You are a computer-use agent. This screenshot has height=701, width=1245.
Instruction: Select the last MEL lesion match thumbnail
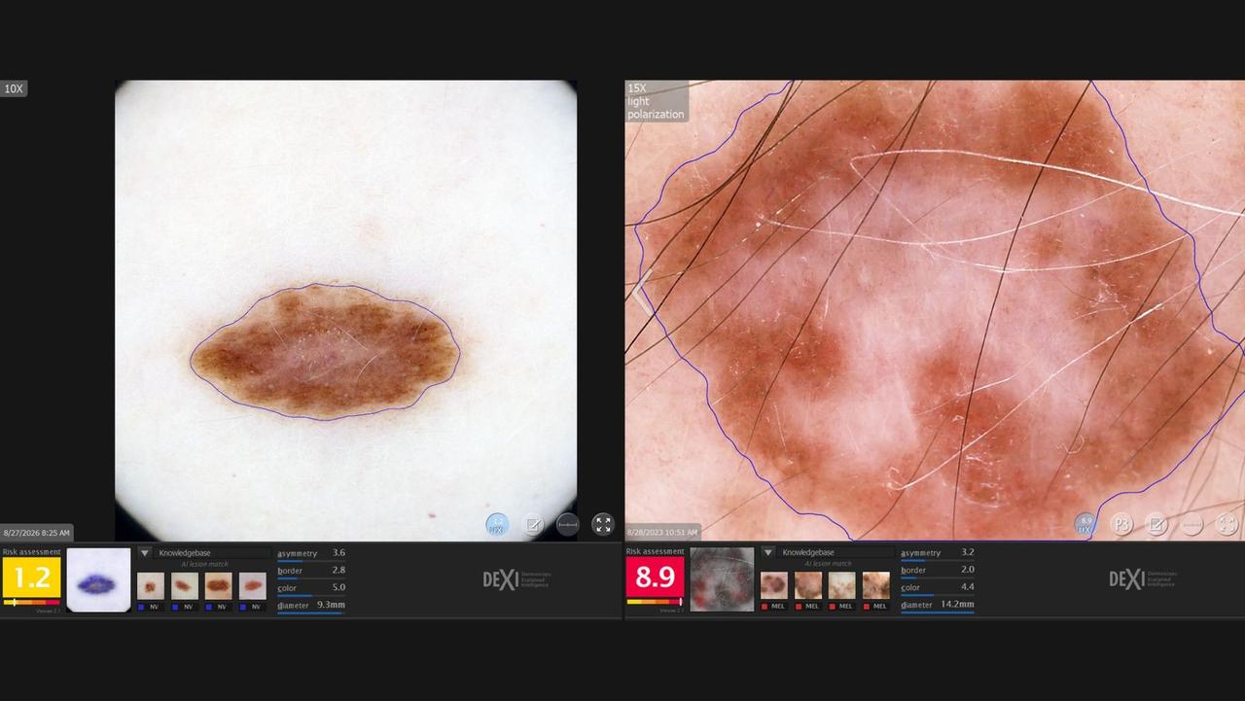click(x=875, y=585)
